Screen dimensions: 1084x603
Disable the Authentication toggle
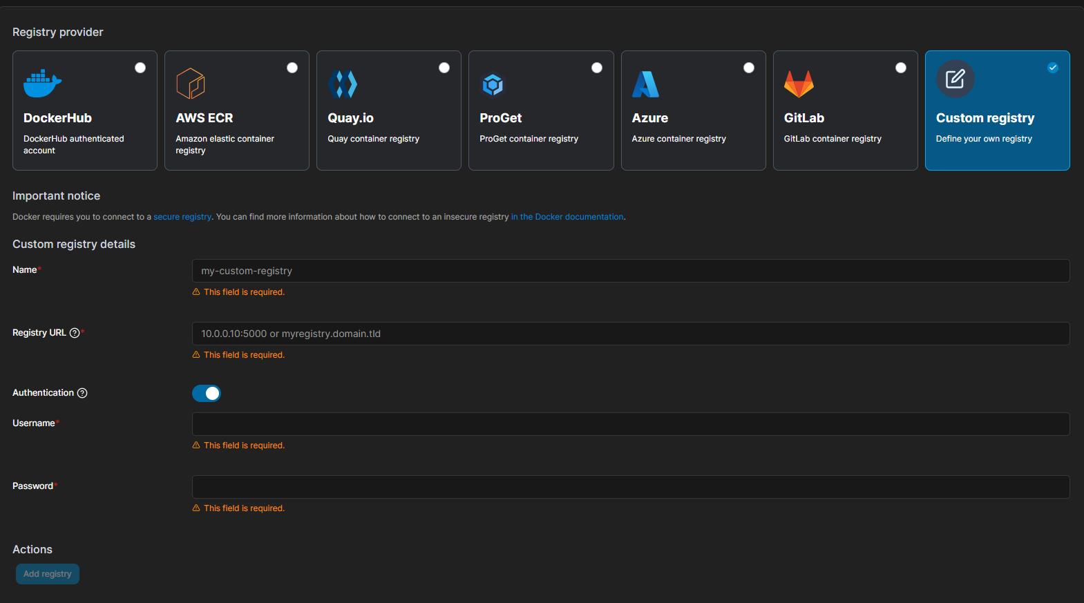click(x=207, y=393)
